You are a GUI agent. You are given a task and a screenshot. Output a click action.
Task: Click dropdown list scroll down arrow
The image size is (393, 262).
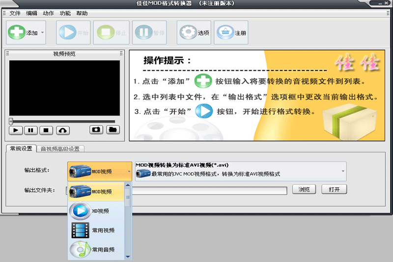tap(128, 257)
